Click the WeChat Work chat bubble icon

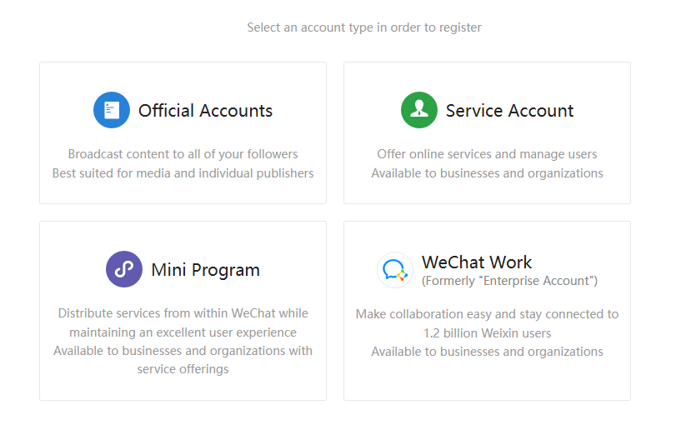pyautogui.click(x=394, y=270)
